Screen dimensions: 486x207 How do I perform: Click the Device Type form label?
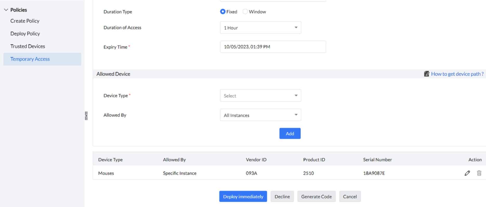pyautogui.click(x=116, y=96)
